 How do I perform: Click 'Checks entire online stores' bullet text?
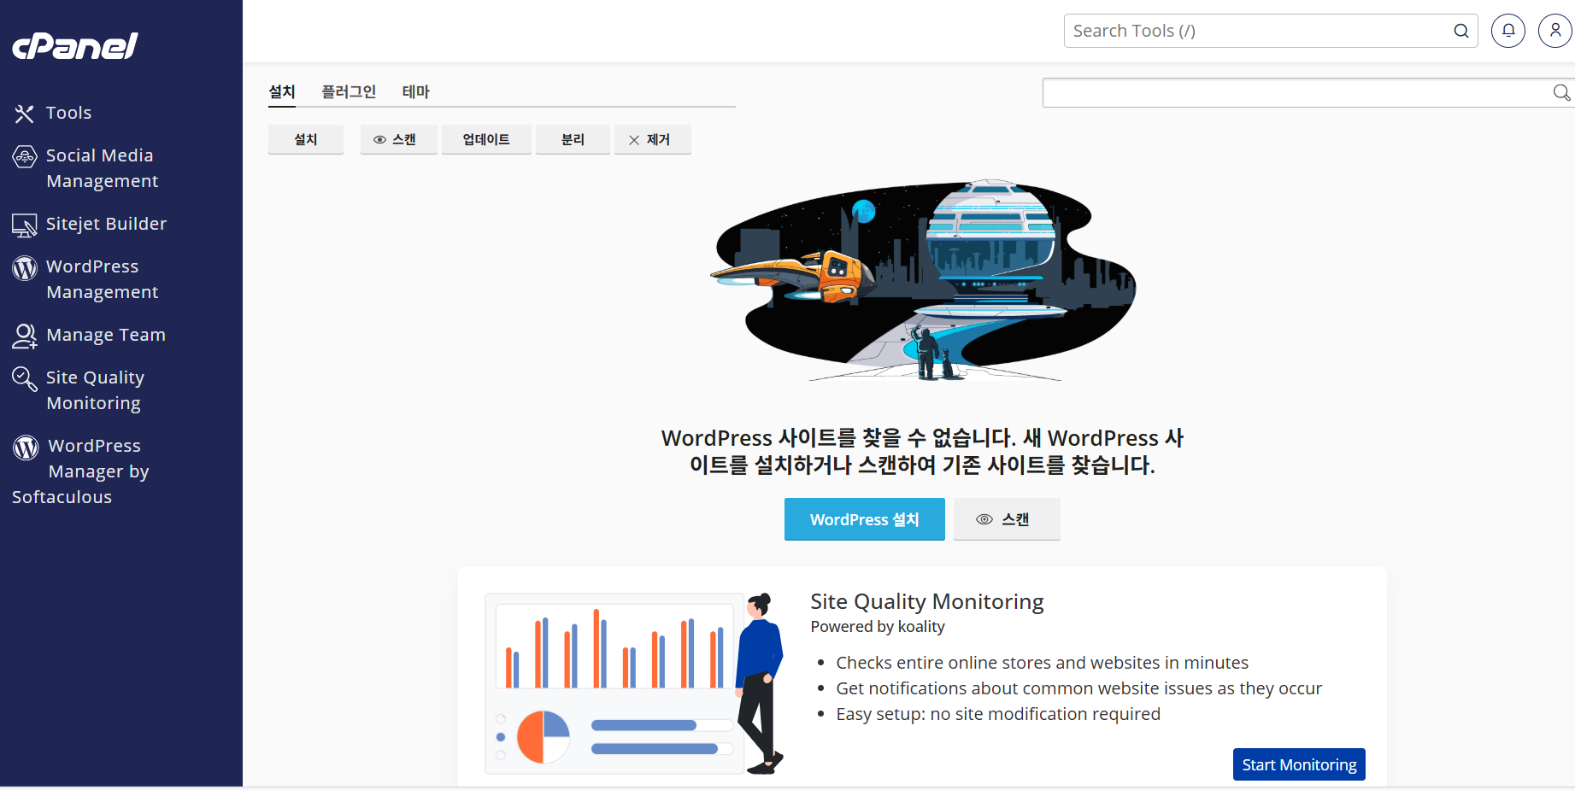[1043, 663]
